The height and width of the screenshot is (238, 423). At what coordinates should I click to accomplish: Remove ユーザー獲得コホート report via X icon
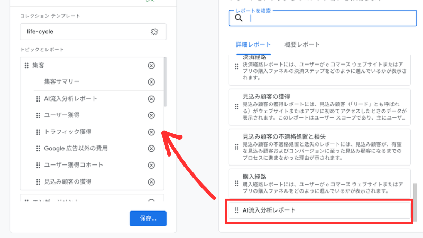tap(151, 165)
